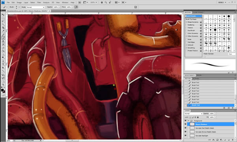
Task: Open the Image menu
Action: 19,3
